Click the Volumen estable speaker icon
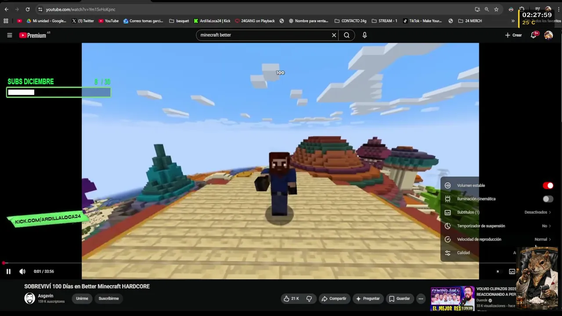This screenshot has width=562, height=316. pyautogui.click(x=447, y=186)
